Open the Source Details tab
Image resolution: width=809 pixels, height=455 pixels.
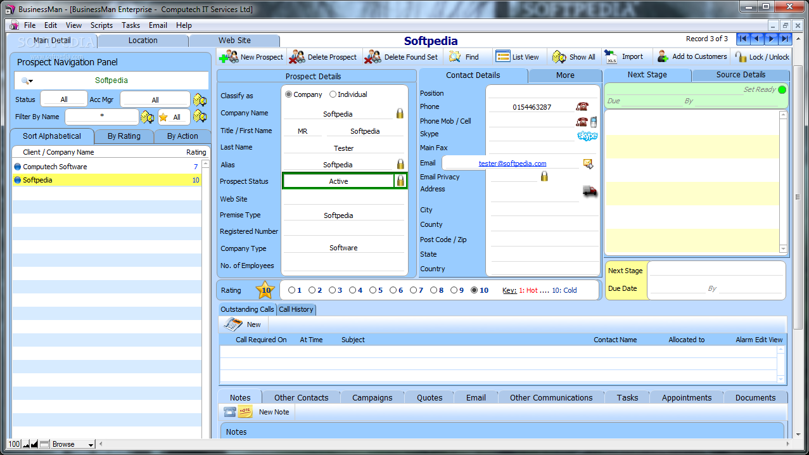click(741, 75)
